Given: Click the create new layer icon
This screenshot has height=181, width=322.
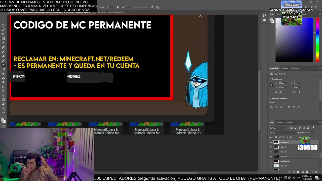Looking at the screenshot, I should [x=312, y=172].
